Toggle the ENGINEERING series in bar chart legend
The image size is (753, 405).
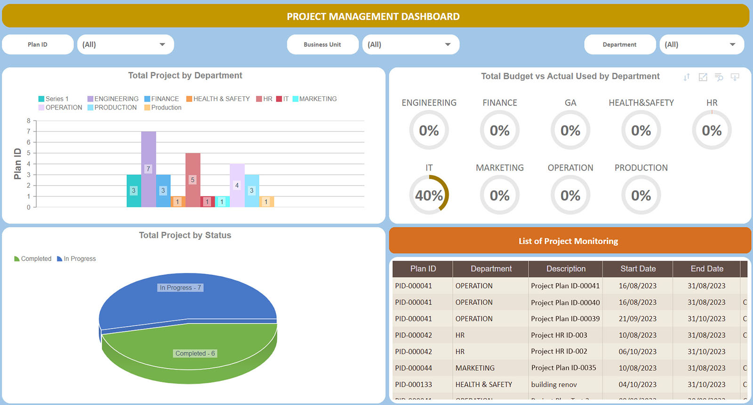pyautogui.click(x=112, y=99)
